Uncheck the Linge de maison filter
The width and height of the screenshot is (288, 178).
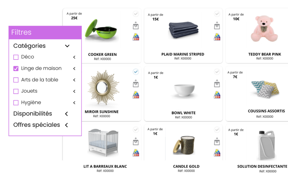[x=16, y=69]
